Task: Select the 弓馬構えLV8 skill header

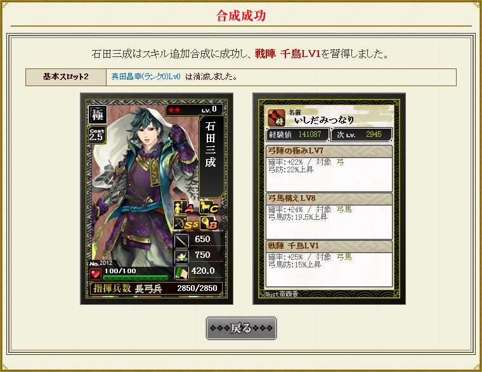Action: [x=329, y=198]
